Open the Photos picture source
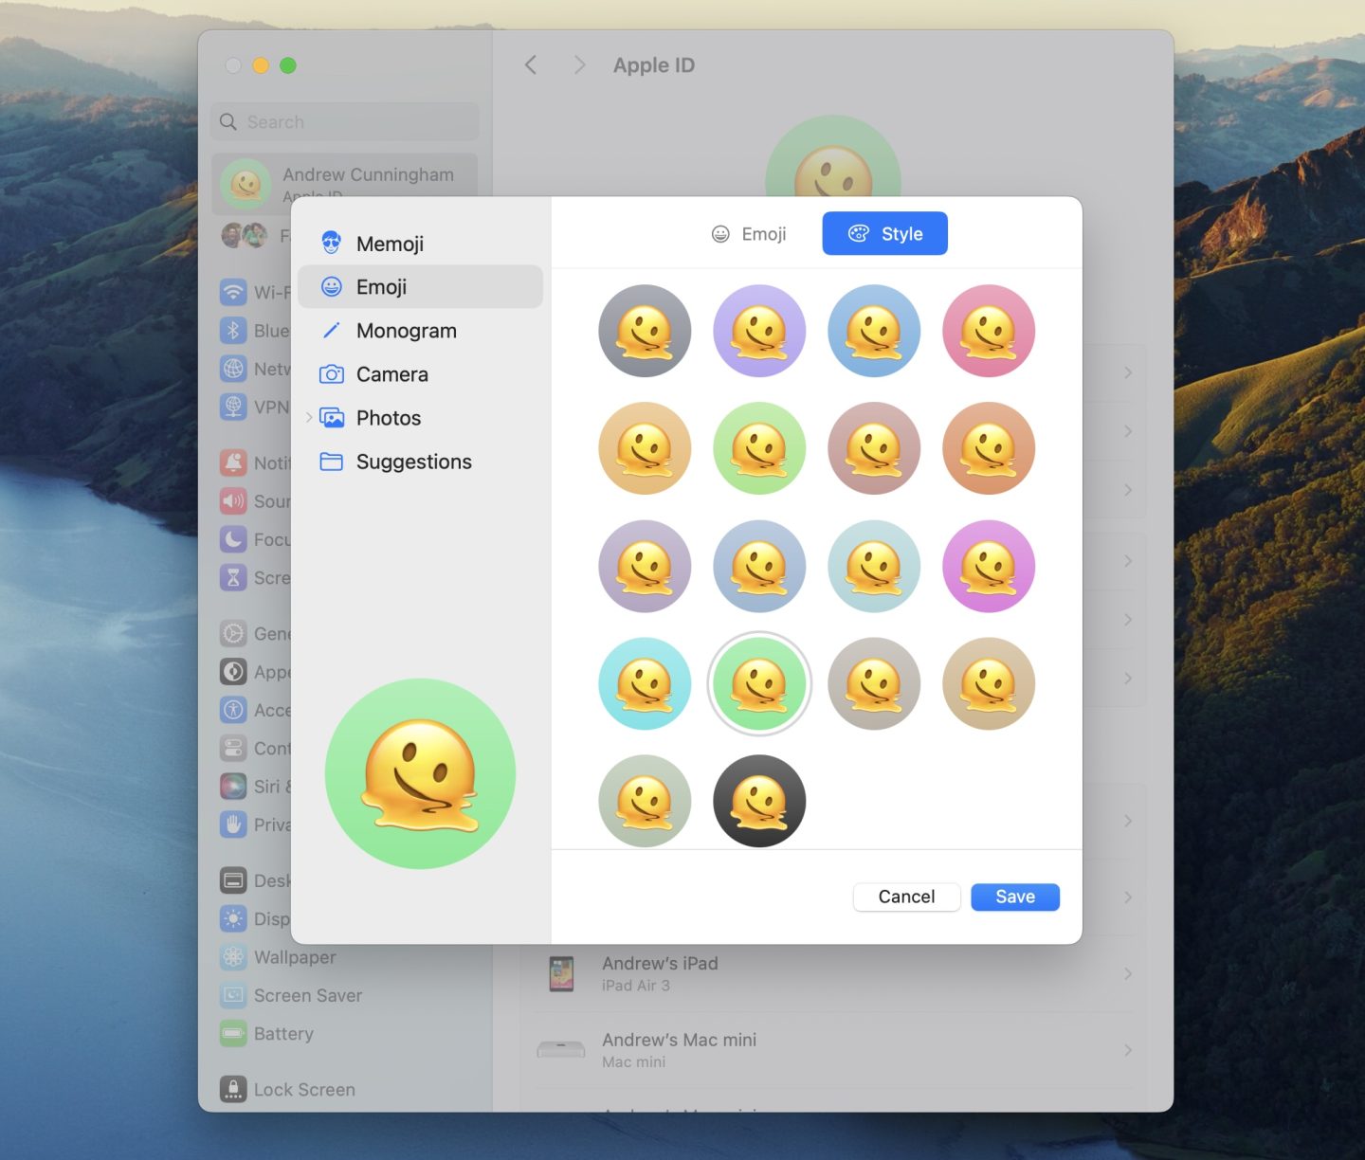This screenshot has height=1160, width=1365. (x=388, y=418)
